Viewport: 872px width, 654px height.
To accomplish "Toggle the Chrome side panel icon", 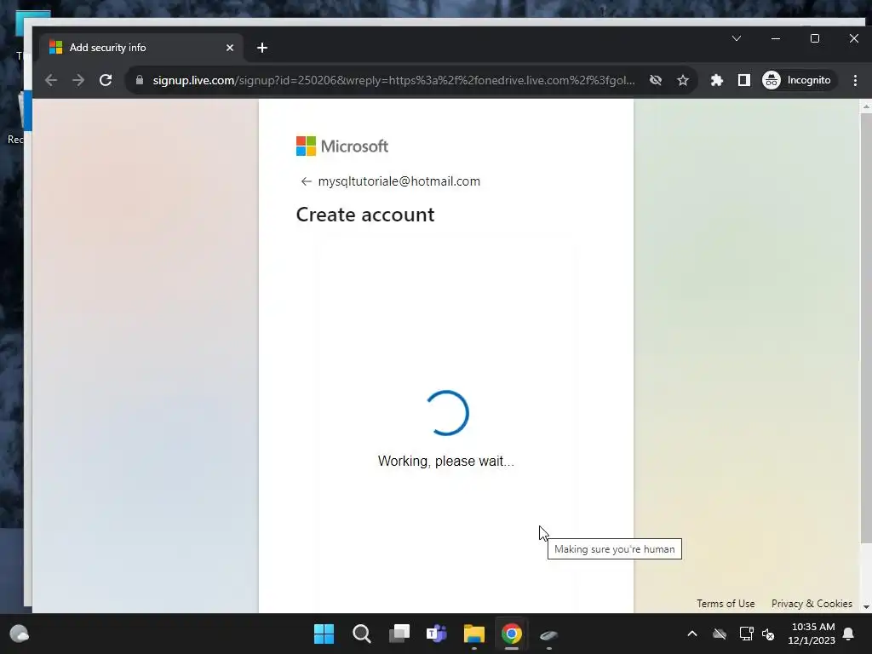I will click(744, 80).
